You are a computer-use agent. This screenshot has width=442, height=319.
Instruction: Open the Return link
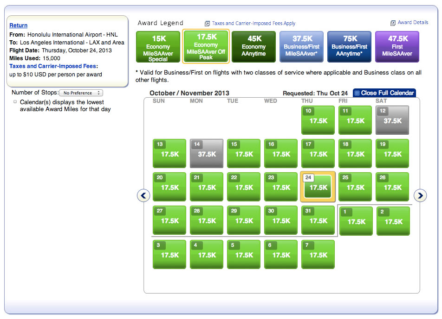point(18,25)
